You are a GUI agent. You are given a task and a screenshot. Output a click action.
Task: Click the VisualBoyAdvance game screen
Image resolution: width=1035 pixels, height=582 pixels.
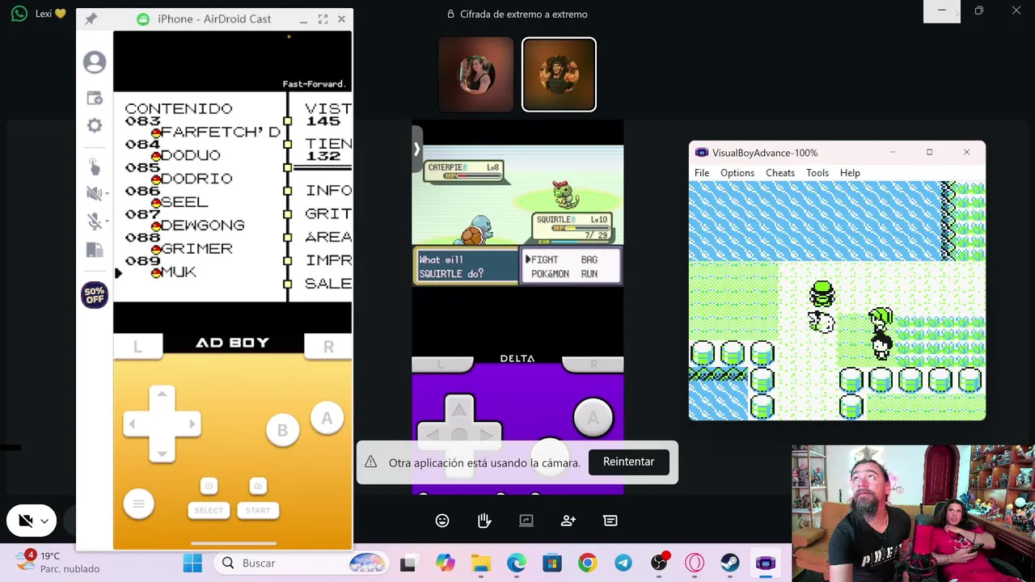click(x=837, y=301)
